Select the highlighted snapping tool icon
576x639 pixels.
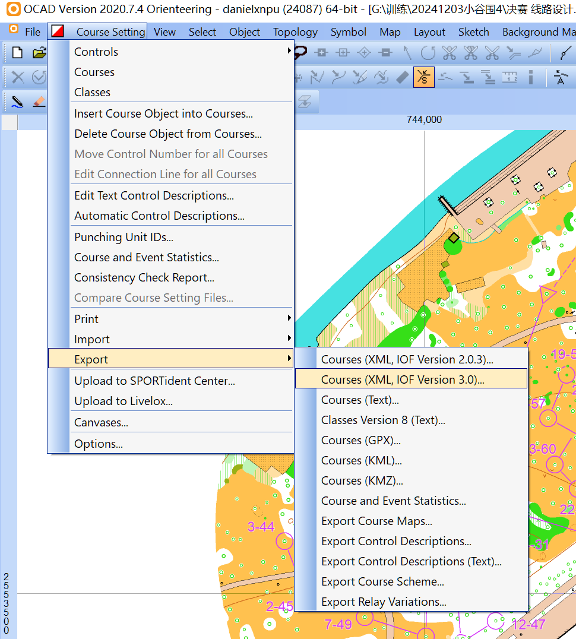coord(424,77)
